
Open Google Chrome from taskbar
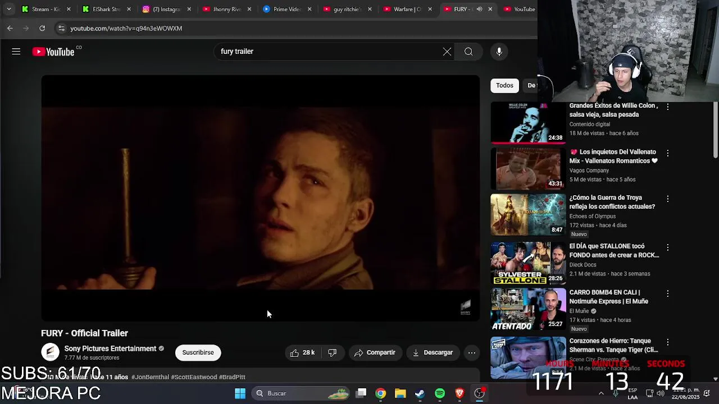point(381,393)
